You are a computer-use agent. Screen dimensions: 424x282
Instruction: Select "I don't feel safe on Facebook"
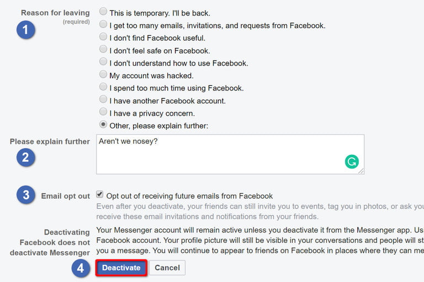[x=103, y=50]
